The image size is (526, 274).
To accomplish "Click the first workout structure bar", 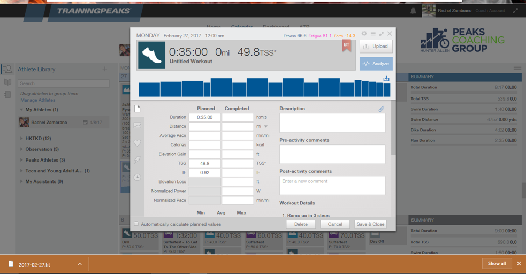I will click(x=149, y=89).
